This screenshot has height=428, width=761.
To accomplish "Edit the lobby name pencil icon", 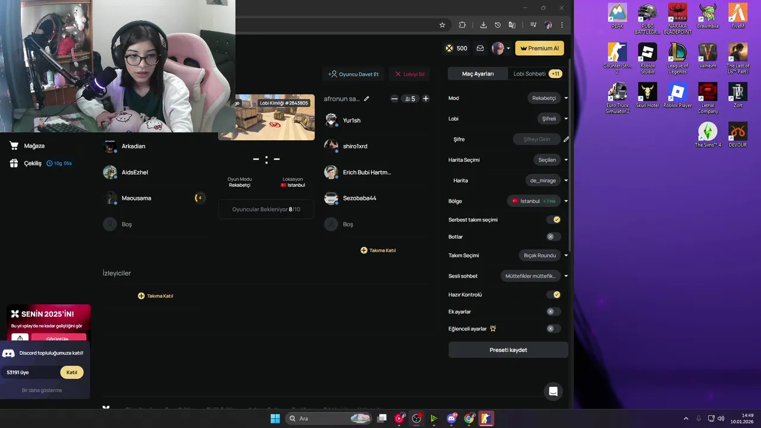I will 366,99.
